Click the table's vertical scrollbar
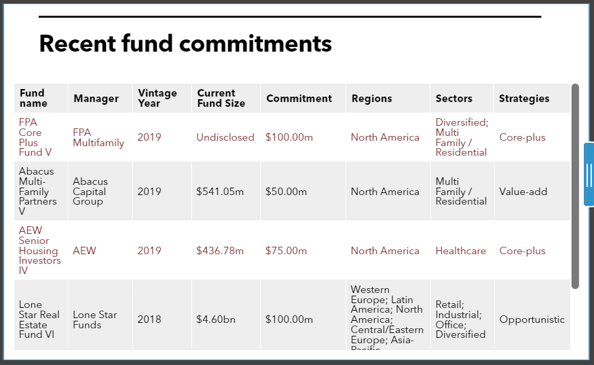The width and height of the screenshot is (594, 365). (575, 186)
